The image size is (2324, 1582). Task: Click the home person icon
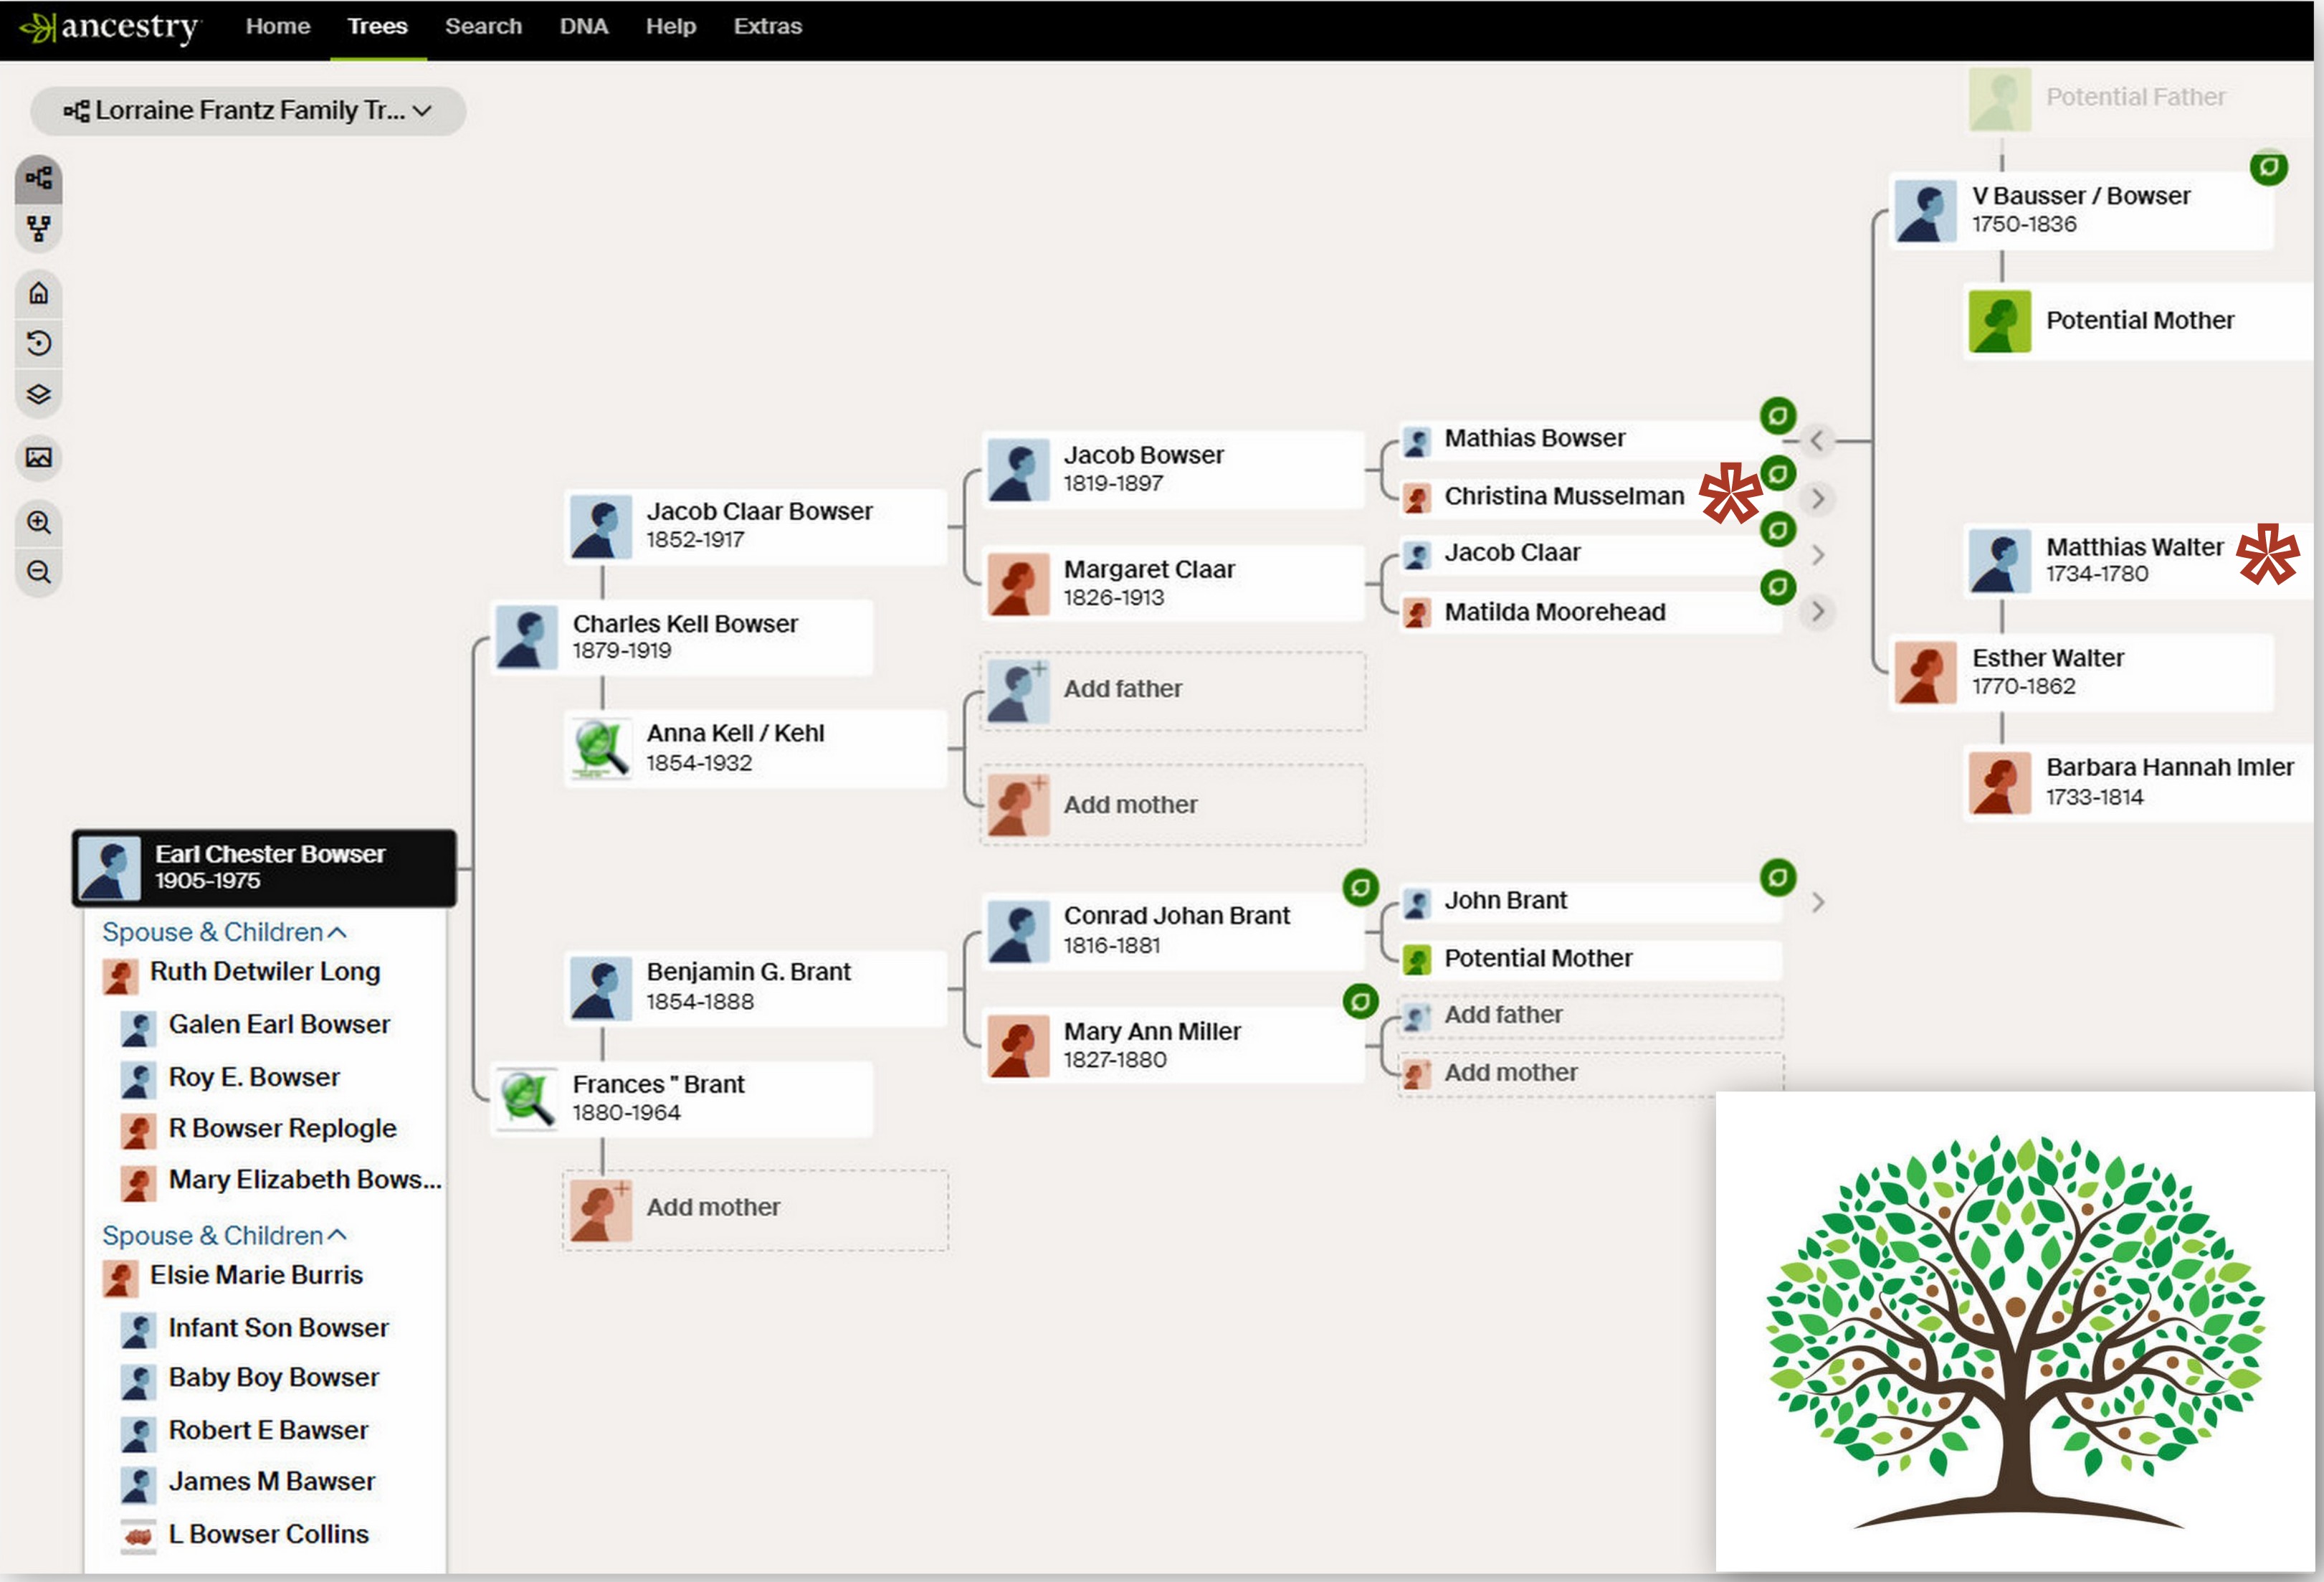pos(39,293)
